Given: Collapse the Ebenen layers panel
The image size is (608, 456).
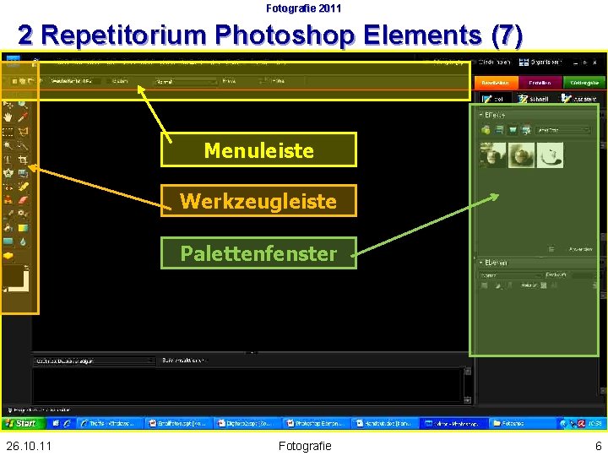Looking at the screenshot, I should tap(480, 263).
